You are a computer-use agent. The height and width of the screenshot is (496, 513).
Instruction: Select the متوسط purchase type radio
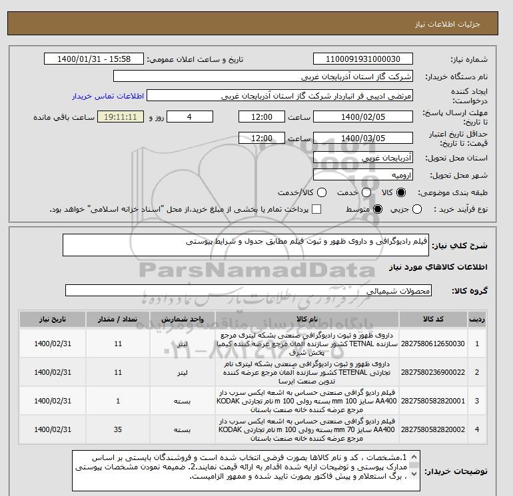[378, 209]
